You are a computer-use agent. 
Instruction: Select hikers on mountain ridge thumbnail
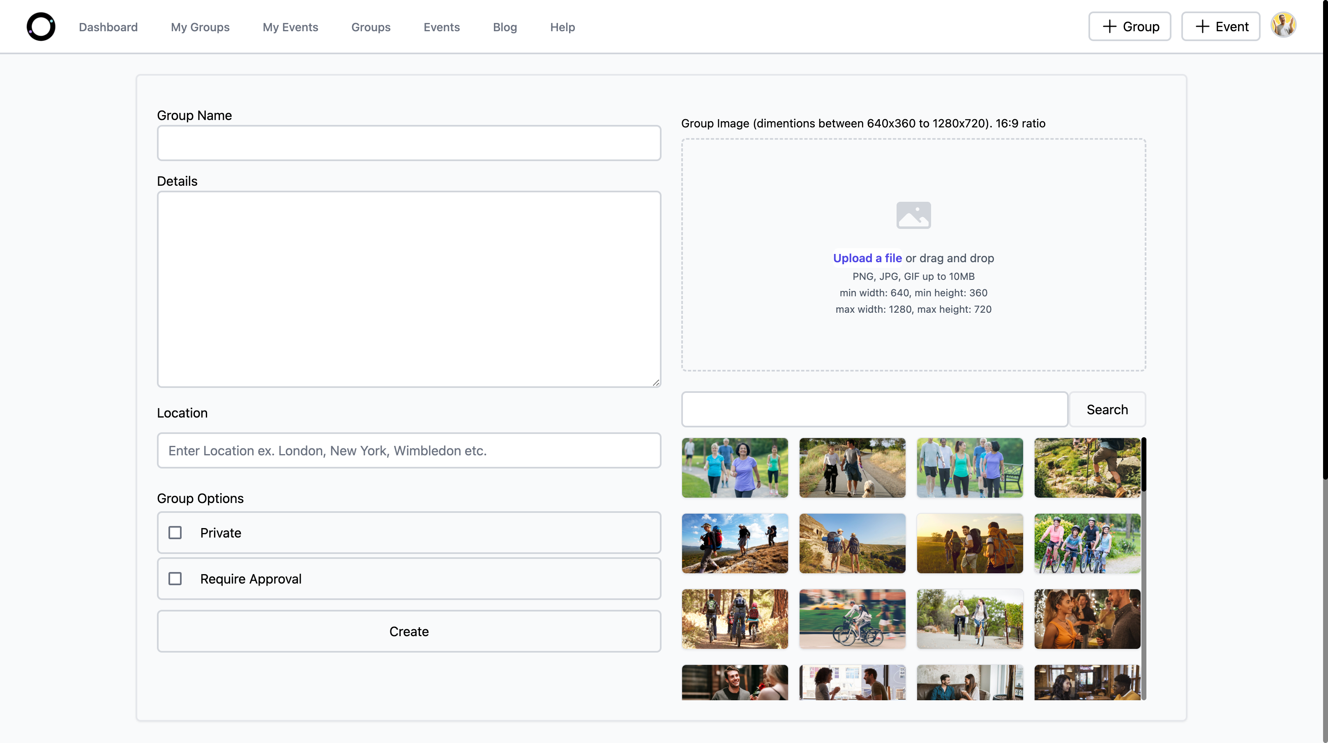[735, 543]
